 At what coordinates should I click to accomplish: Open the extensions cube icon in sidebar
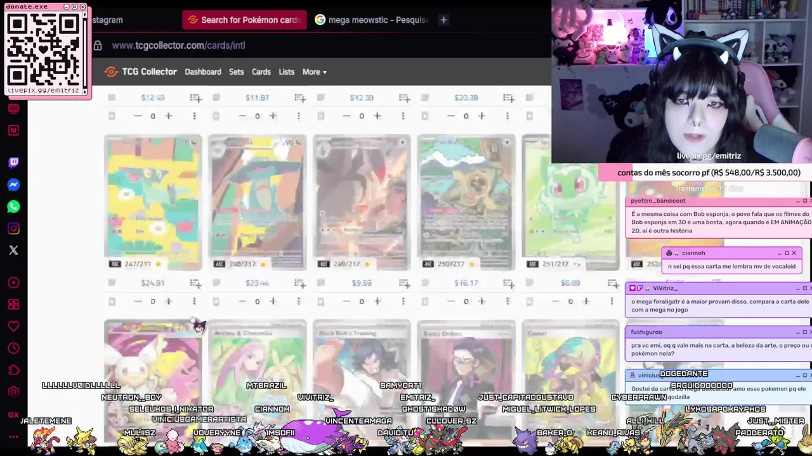(x=13, y=370)
